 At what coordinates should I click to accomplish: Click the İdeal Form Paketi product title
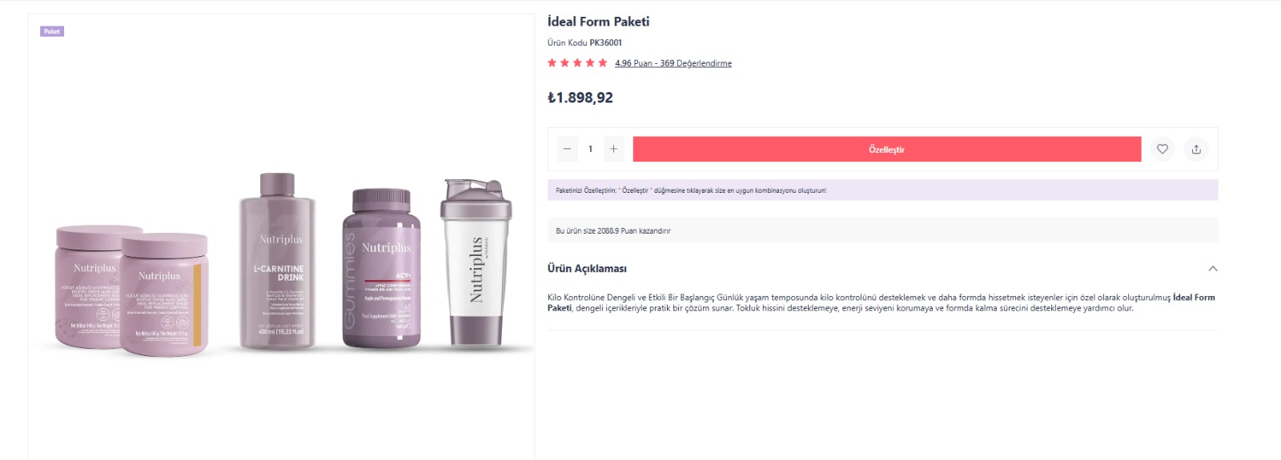point(598,22)
